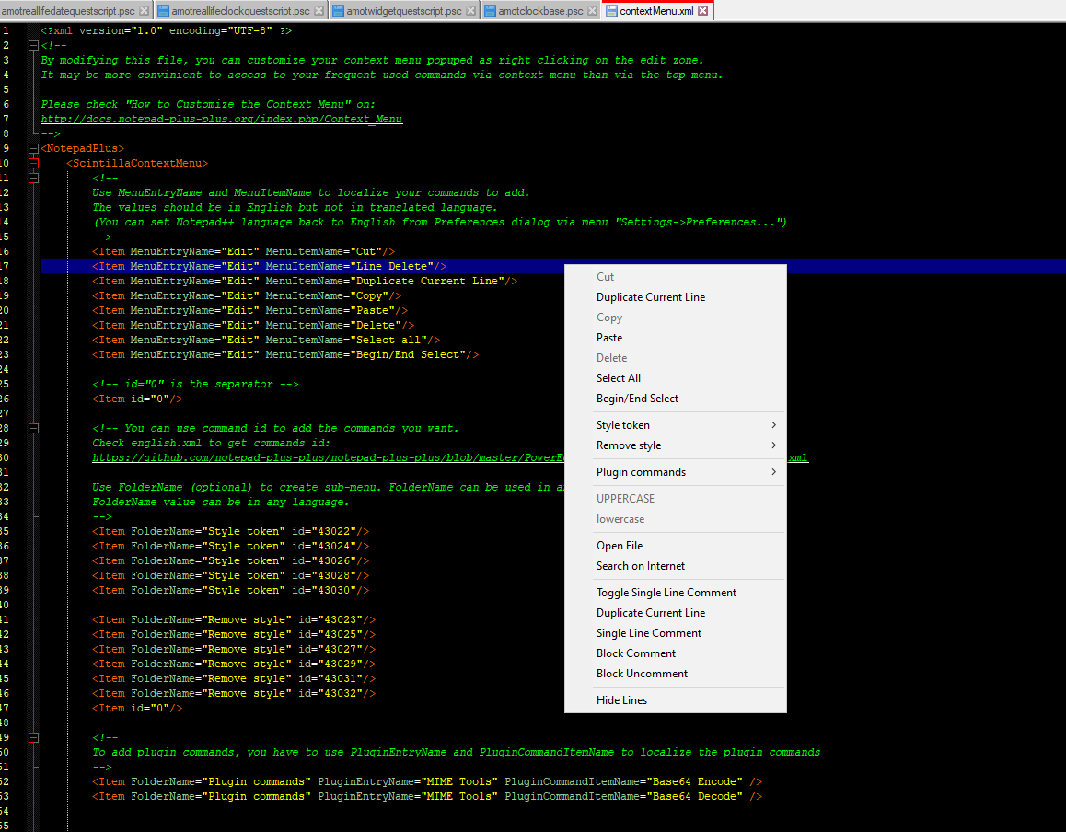Expand the Plugin commands submenu
1066x832 pixels.
pyautogui.click(x=675, y=472)
